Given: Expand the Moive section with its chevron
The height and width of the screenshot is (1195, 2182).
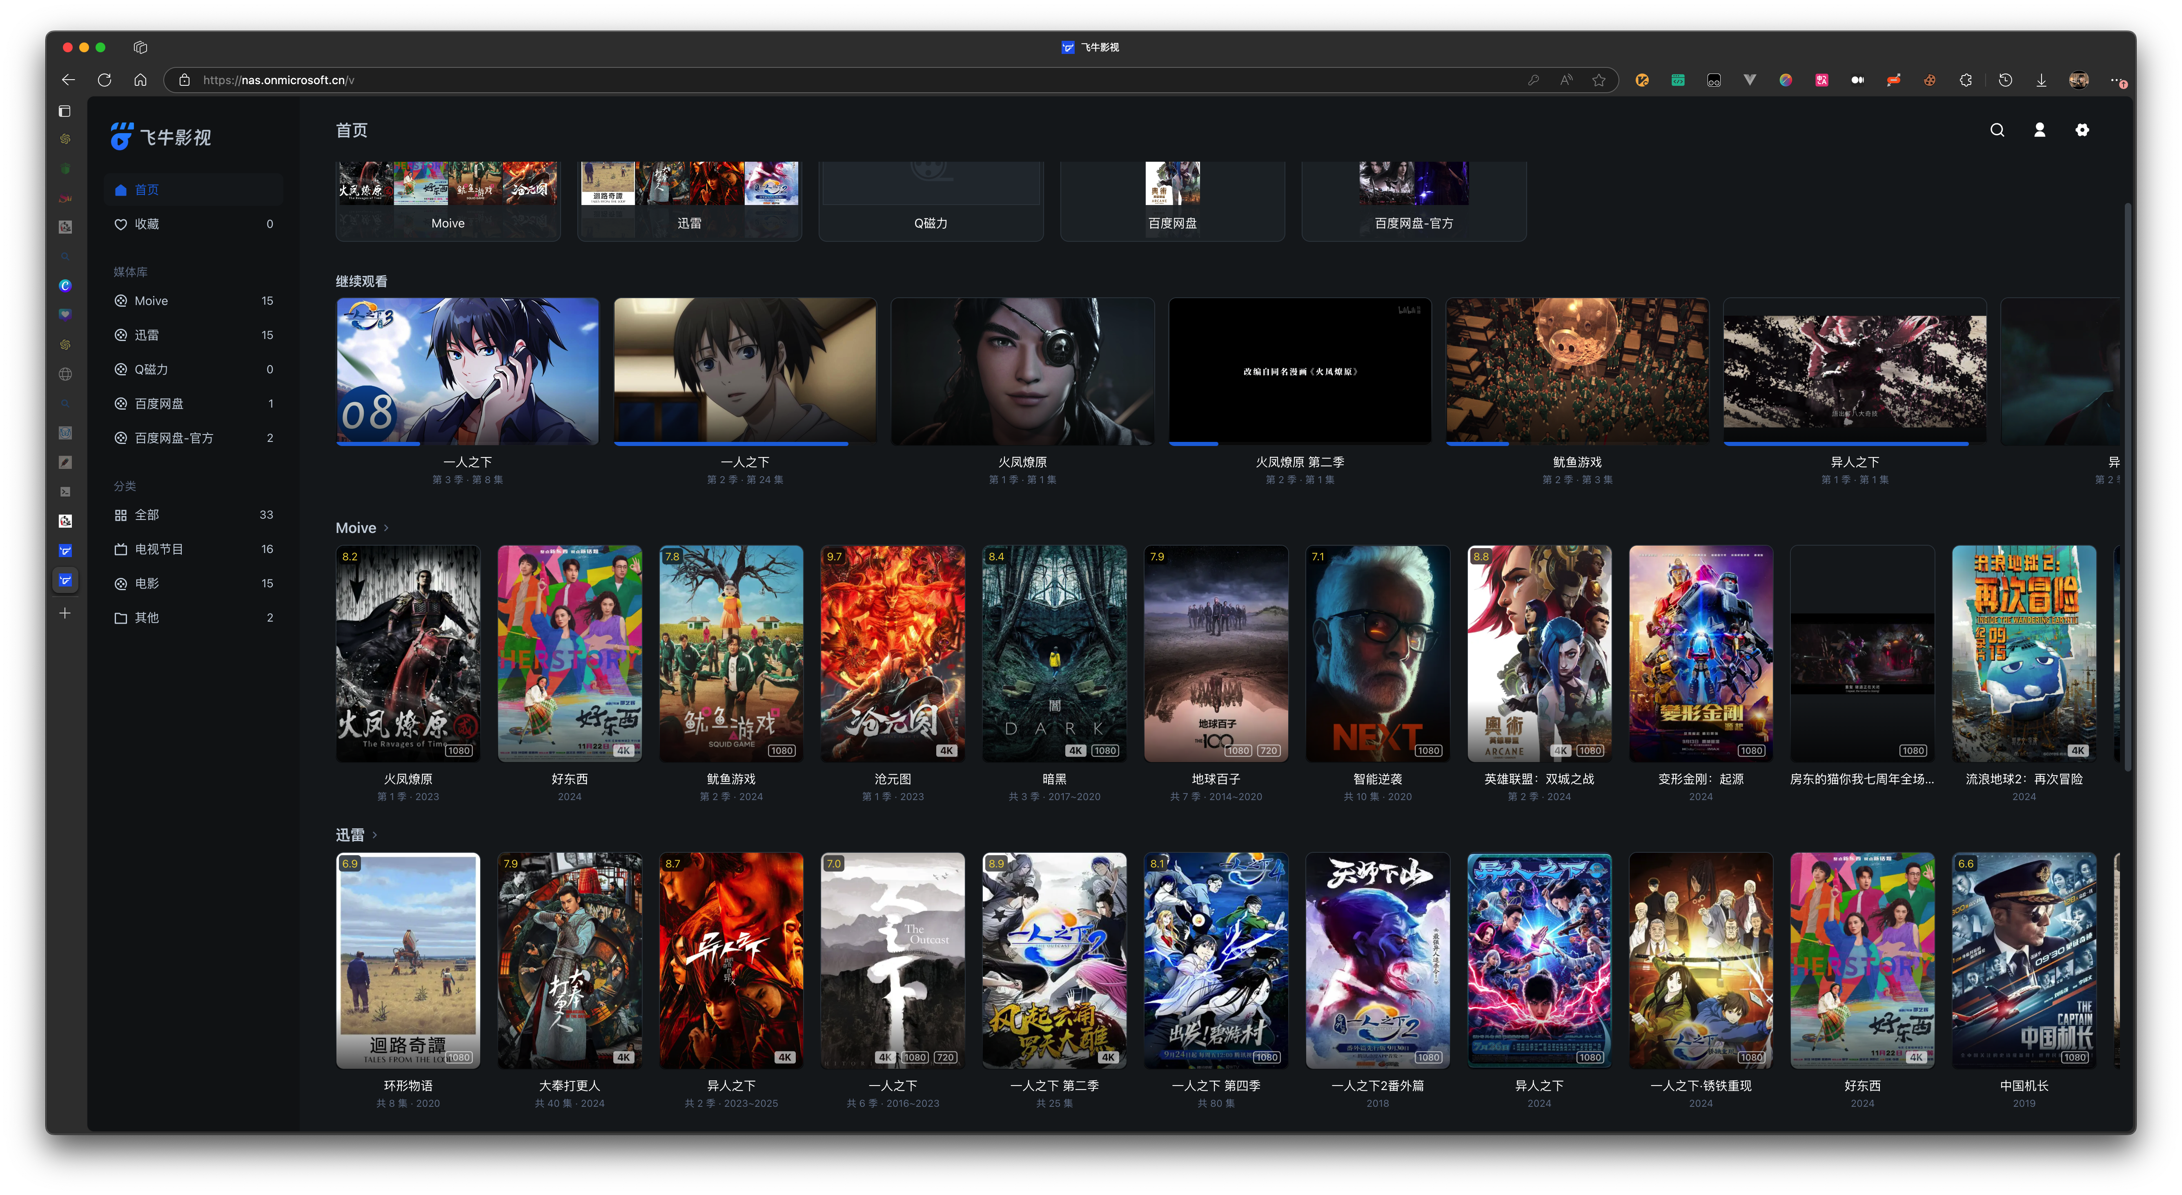Looking at the screenshot, I should (x=386, y=528).
